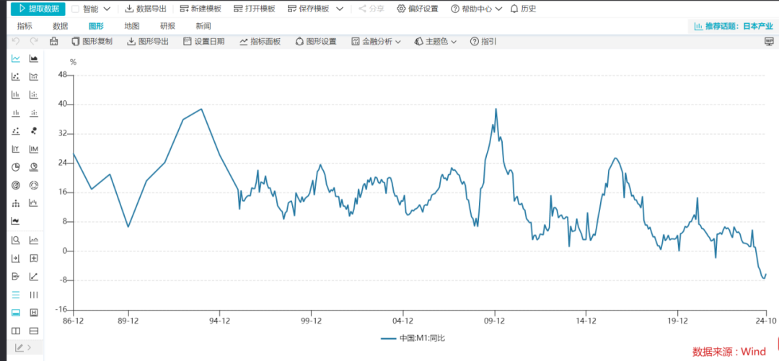
Task: Choose the area chart icon in sidebar
Action: pyautogui.click(x=33, y=58)
